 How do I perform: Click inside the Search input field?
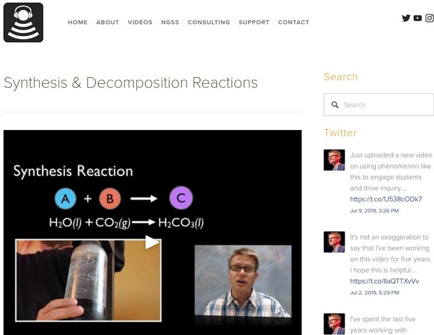pyautogui.click(x=379, y=104)
